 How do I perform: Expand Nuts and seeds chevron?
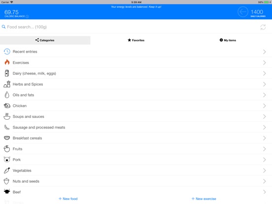pos(264,181)
